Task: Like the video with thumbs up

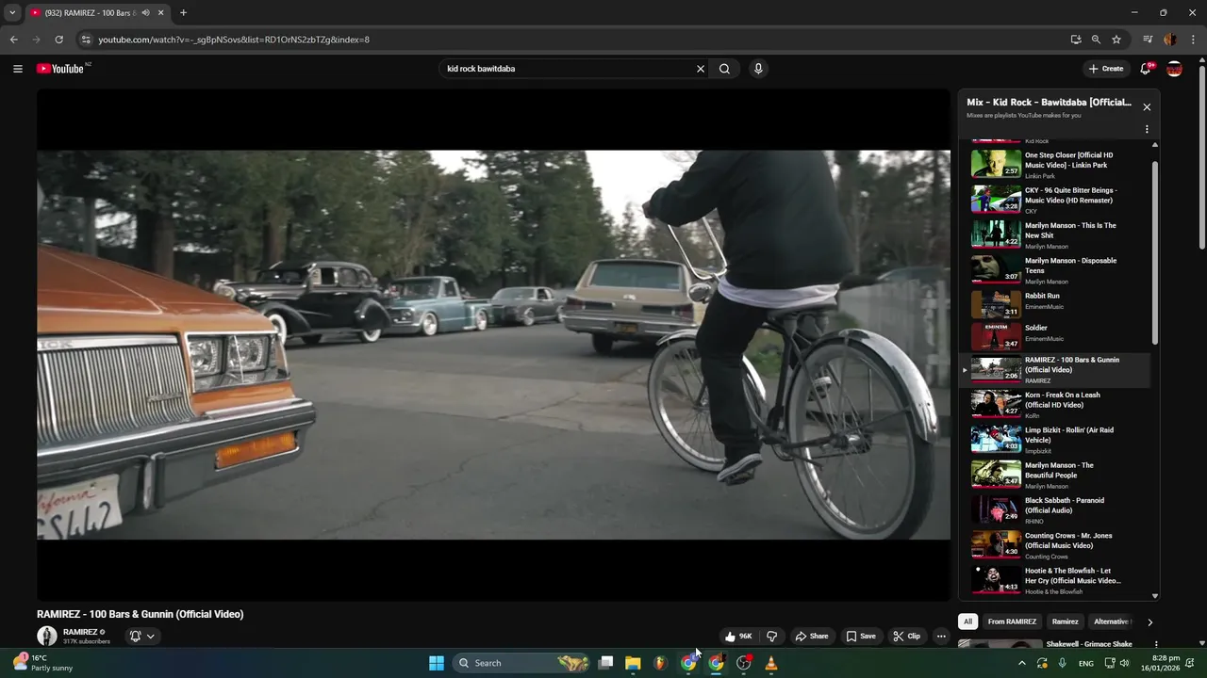Action: pos(738,636)
